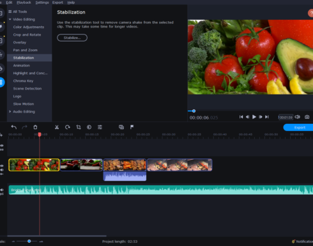Select Chroma Key tool

click(x=23, y=81)
